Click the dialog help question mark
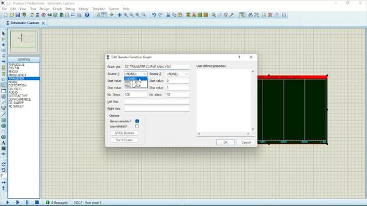This screenshot has height=206, width=367. coord(239,57)
